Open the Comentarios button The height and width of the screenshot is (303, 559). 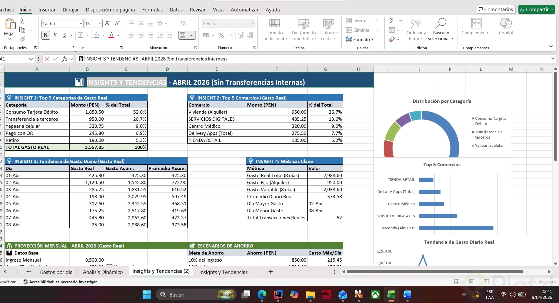pos(495,9)
